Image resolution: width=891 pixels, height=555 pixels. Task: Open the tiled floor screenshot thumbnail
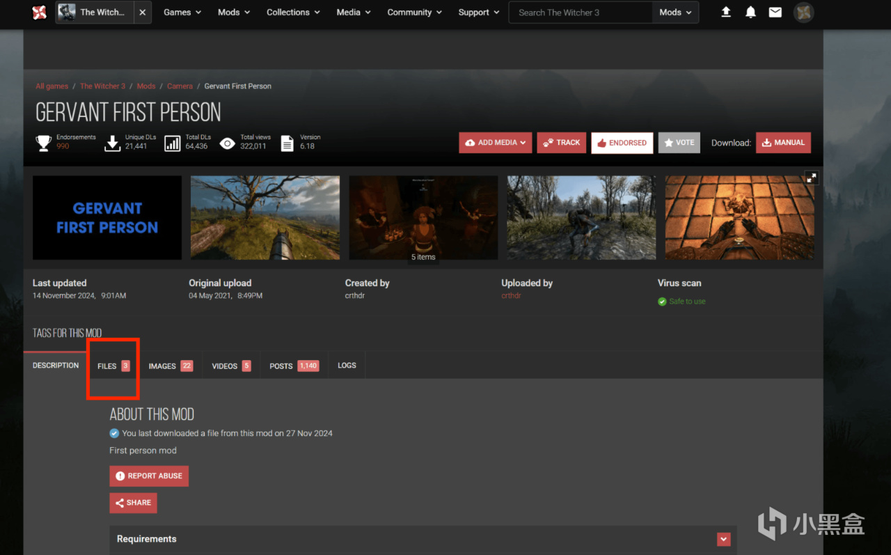coord(739,217)
